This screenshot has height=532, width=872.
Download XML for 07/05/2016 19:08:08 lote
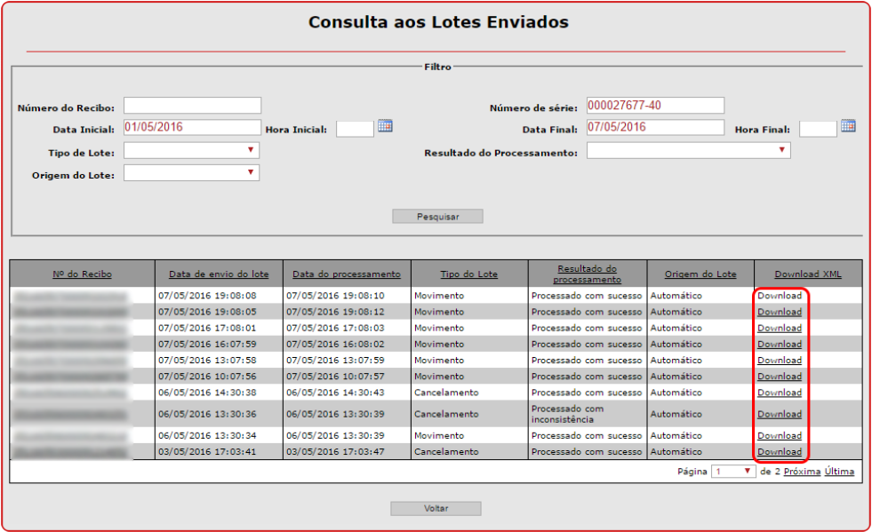point(779,296)
